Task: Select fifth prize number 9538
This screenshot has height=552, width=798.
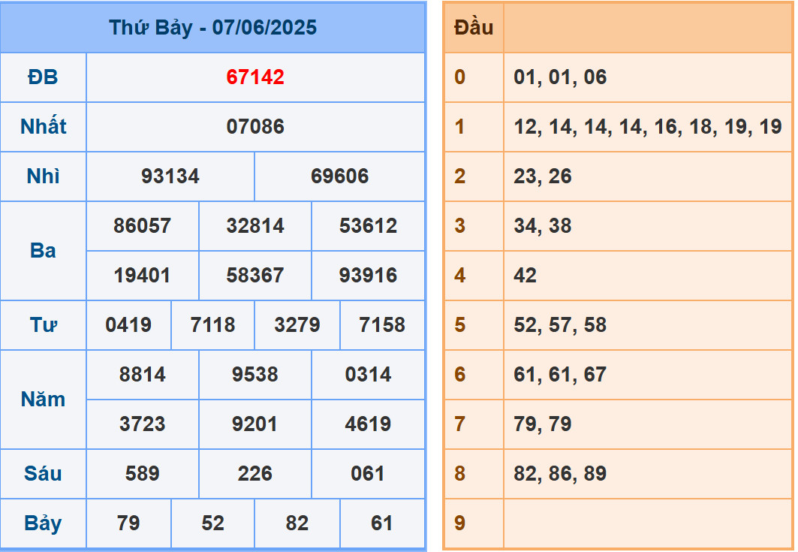Action: pos(255,375)
